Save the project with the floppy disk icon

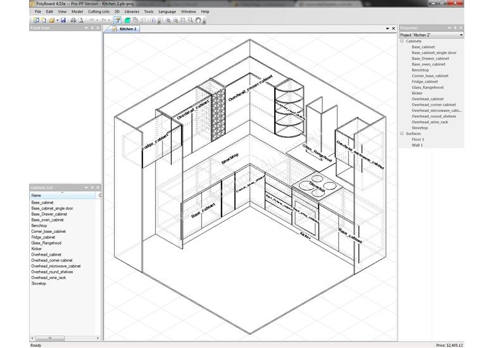point(63,20)
